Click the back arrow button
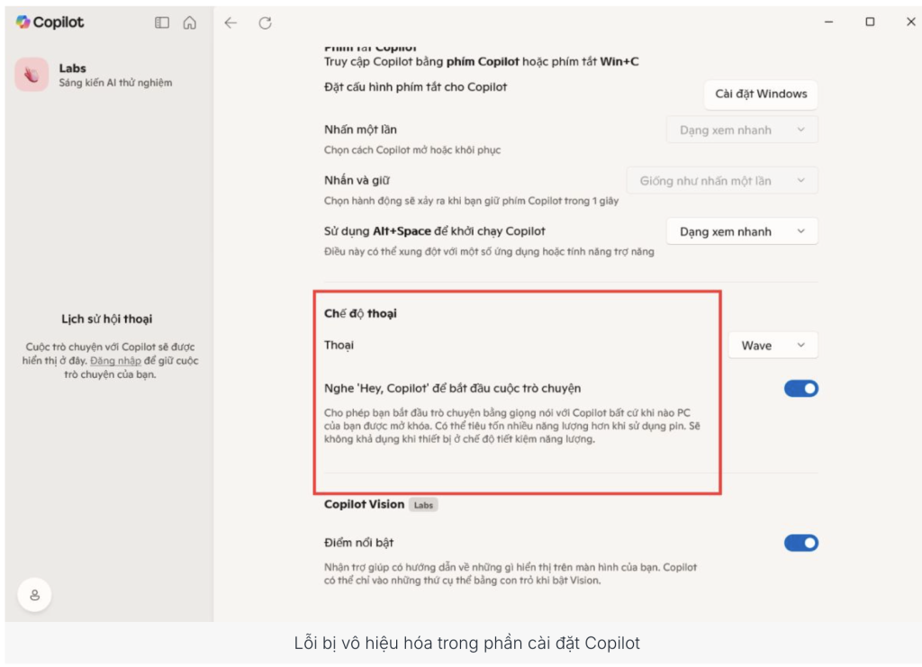 [x=230, y=23]
